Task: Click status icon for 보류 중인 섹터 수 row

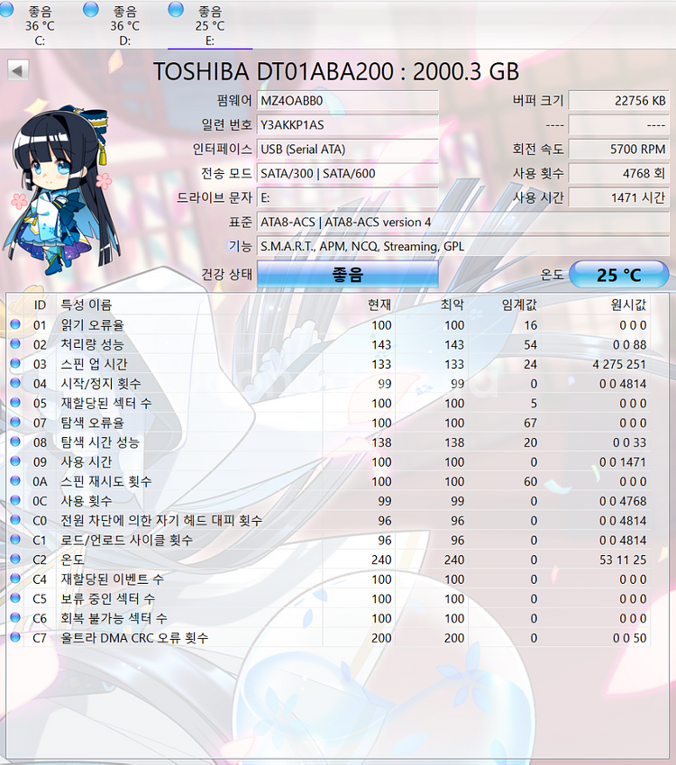Action: [x=15, y=598]
